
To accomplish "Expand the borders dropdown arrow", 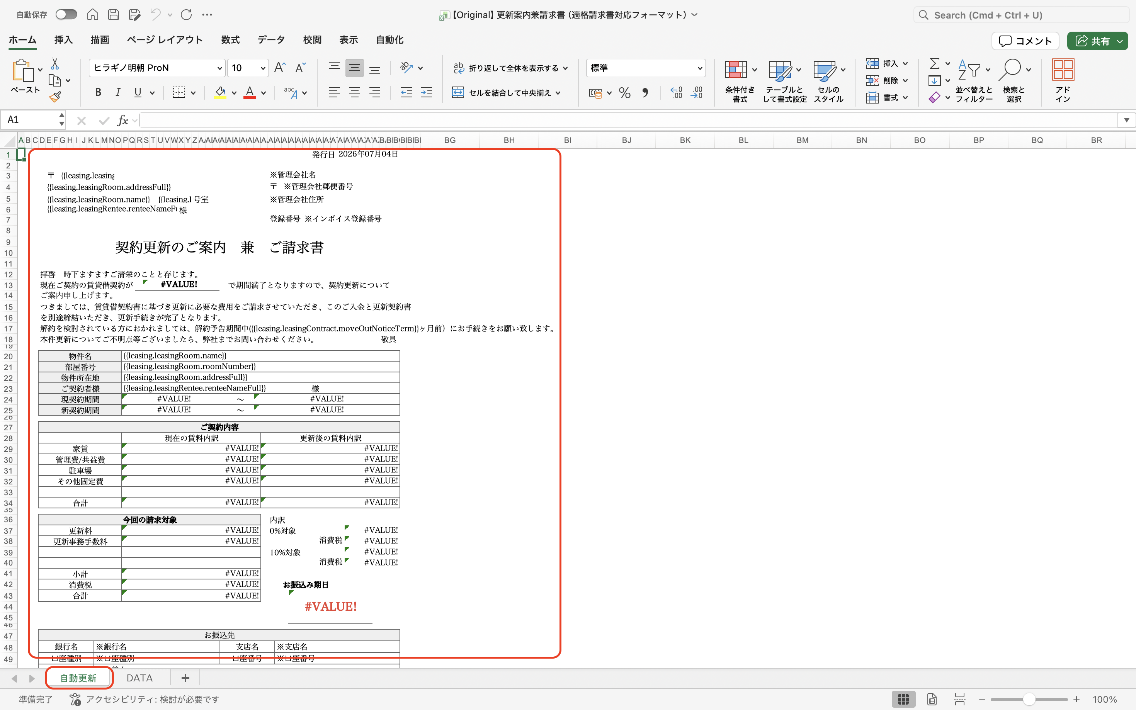I will click(x=193, y=93).
